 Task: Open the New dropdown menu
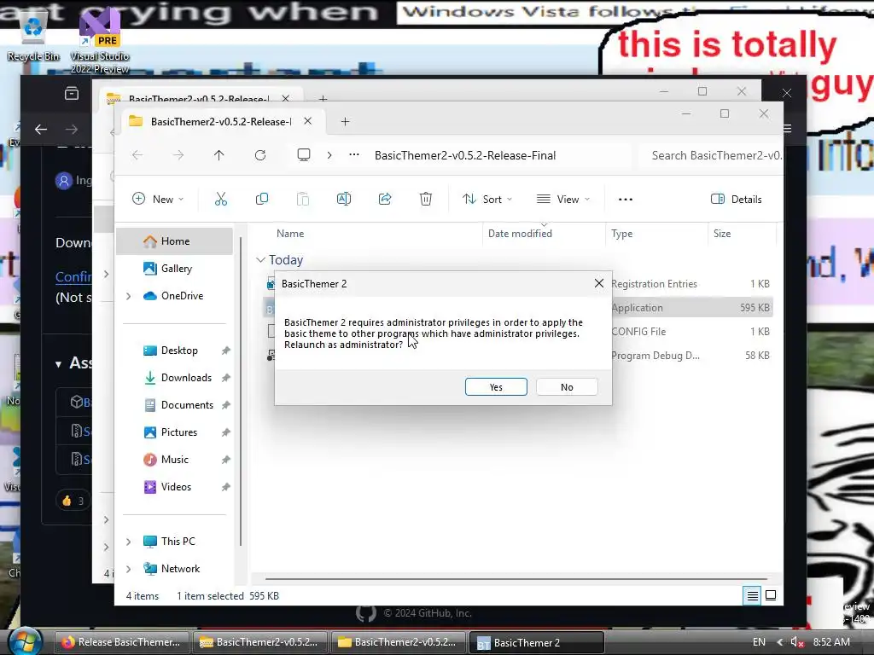pos(158,199)
